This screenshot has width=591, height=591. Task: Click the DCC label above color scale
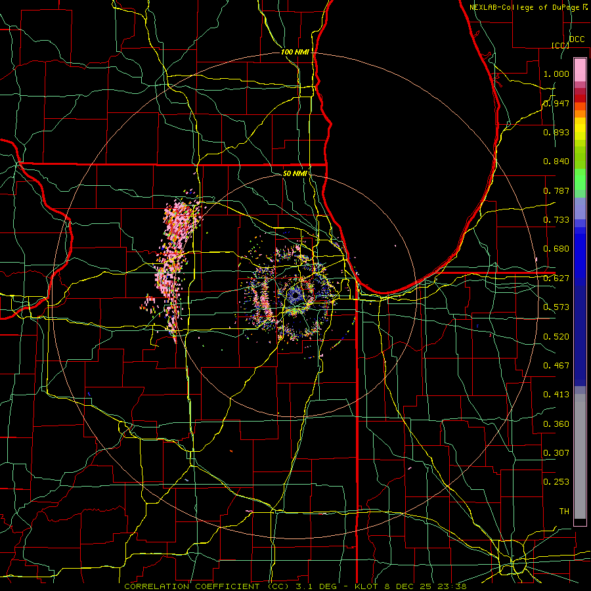pyautogui.click(x=577, y=39)
